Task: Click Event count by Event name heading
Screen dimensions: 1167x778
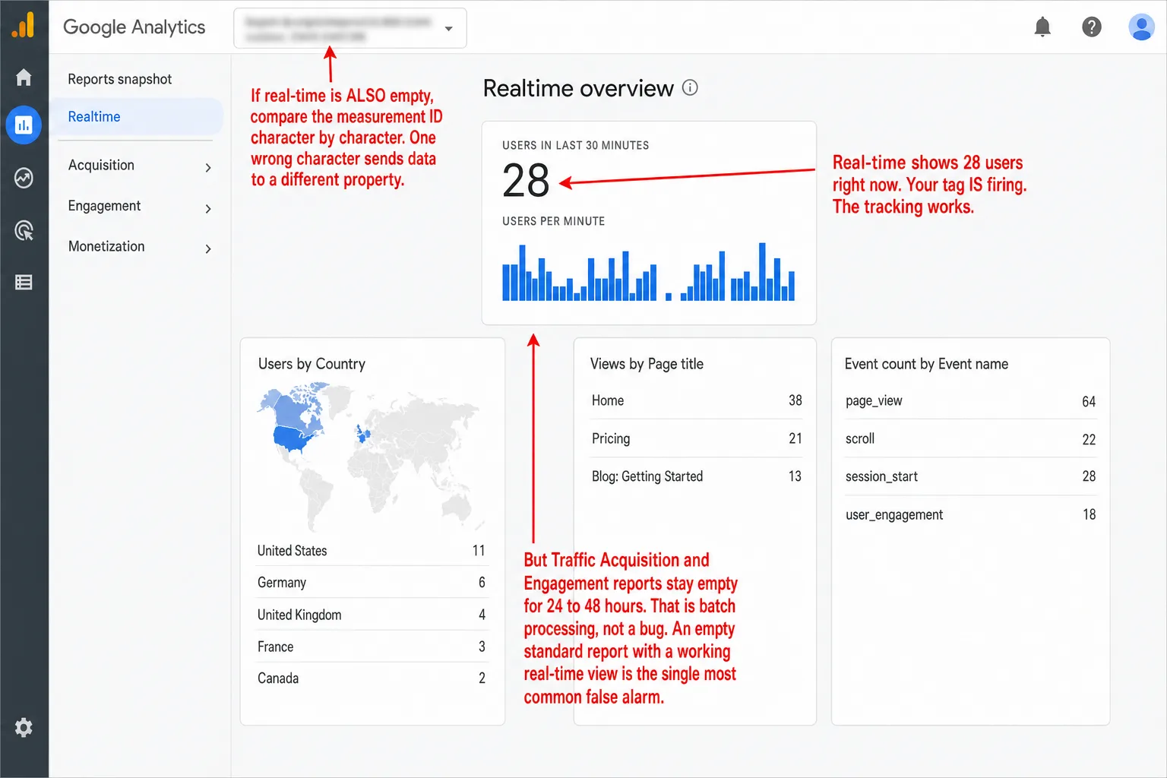Action: point(926,364)
